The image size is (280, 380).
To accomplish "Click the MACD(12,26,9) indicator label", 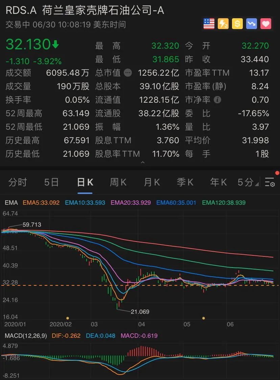I will point(26,336).
